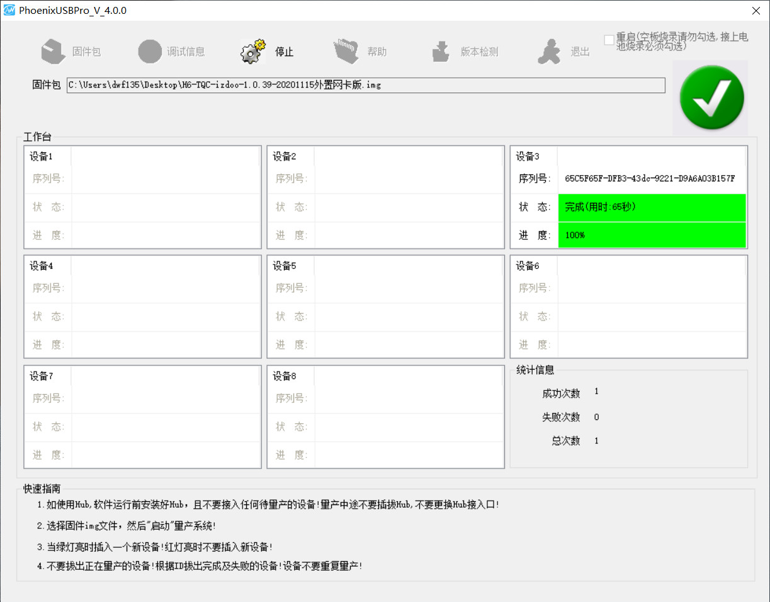The width and height of the screenshot is (770, 602).
Task: Click the 设备3 序列号 label
Action: tap(535, 178)
